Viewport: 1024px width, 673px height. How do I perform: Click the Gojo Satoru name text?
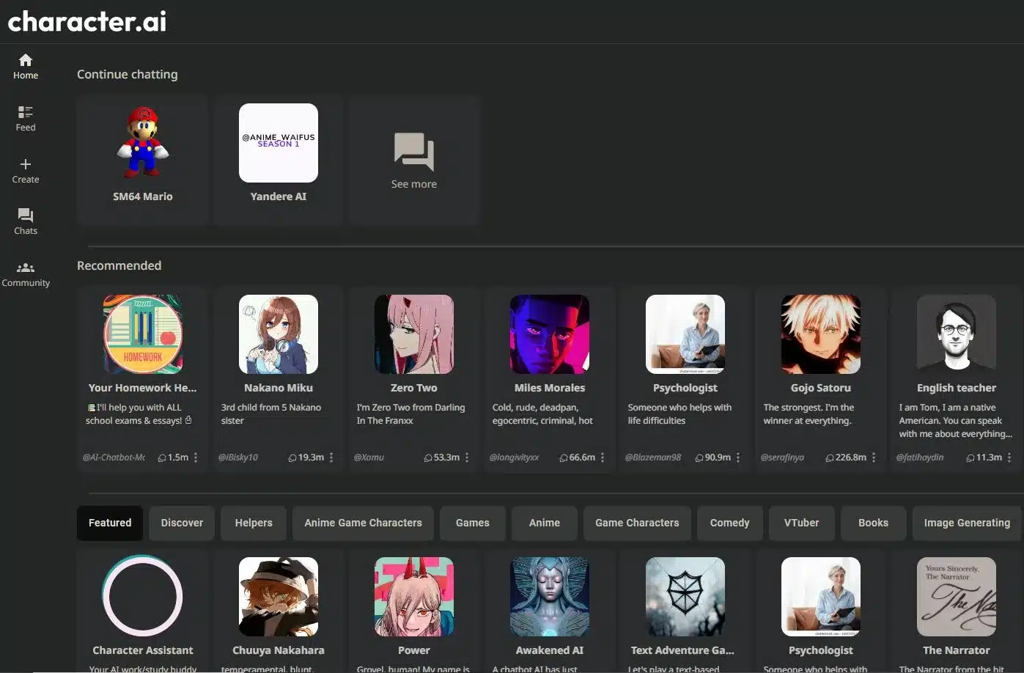tap(821, 388)
